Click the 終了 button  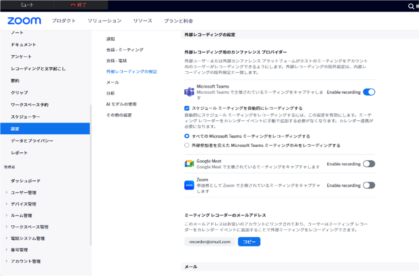click(x=81, y=5)
